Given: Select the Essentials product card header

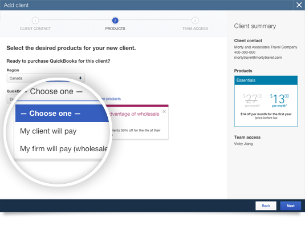Looking at the screenshot, I should (266, 80).
